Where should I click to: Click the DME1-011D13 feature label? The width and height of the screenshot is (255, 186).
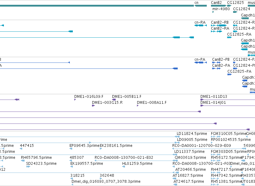214,97
